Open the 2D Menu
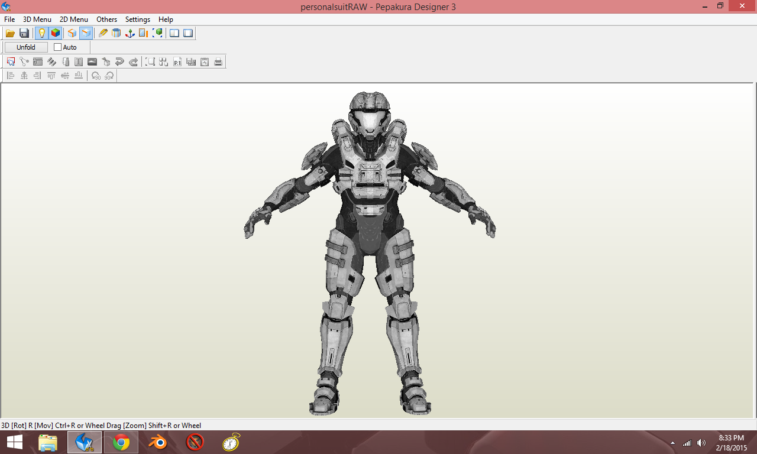This screenshot has height=454, width=757. (x=74, y=20)
